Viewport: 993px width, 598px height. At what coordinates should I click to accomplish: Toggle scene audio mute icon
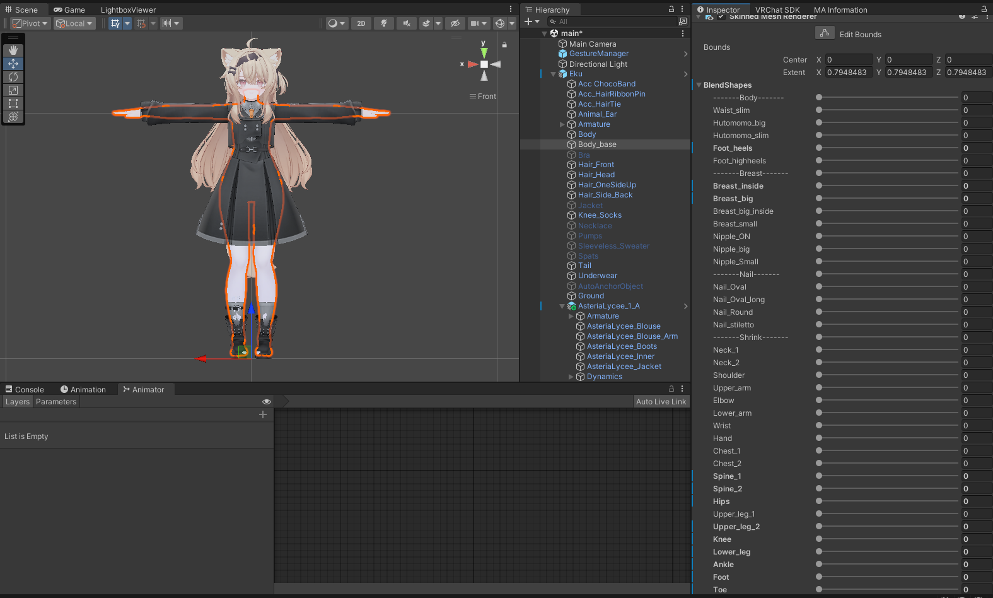(407, 23)
